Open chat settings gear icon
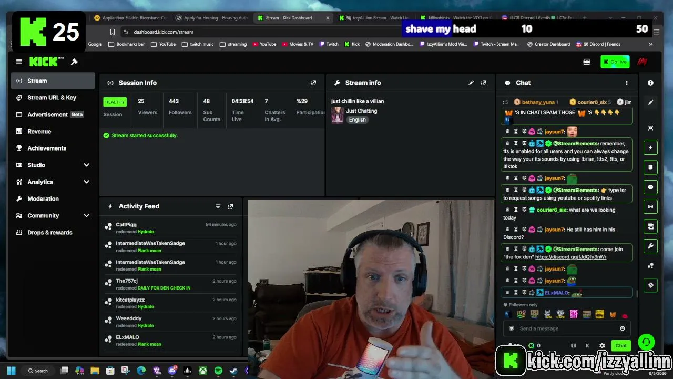 (x=602, y=346)
